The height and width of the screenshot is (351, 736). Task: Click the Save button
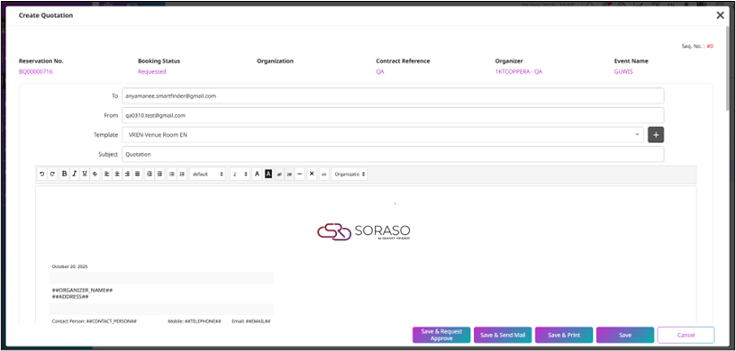click(x=625, y=335)
